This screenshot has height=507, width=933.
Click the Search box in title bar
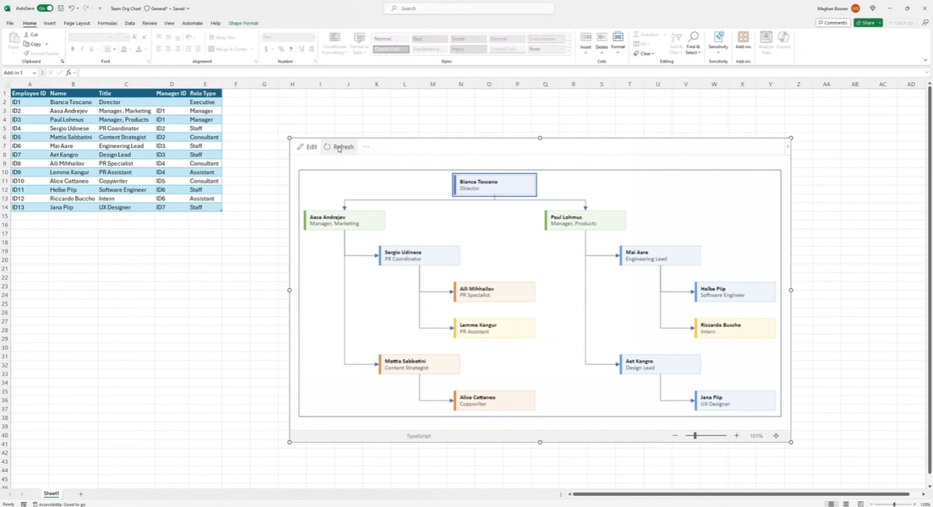tap(469, 8)
